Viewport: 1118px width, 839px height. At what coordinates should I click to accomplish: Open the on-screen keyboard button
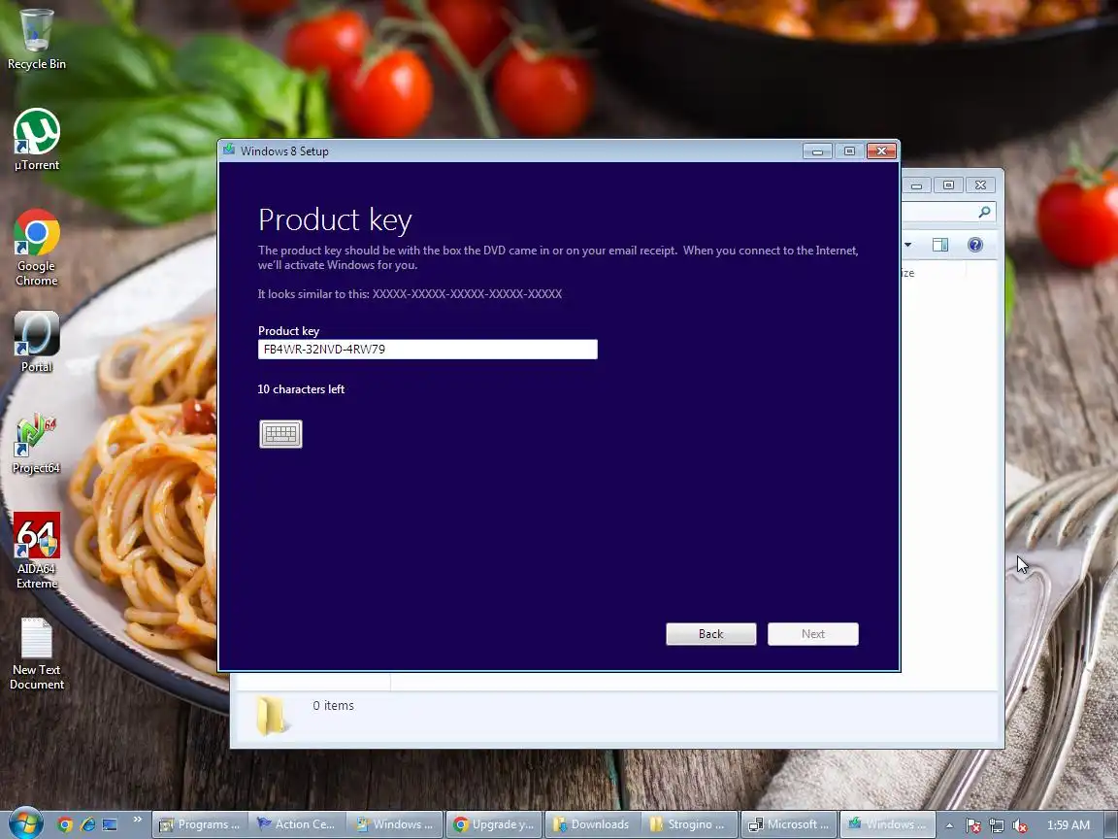(280, 434)
